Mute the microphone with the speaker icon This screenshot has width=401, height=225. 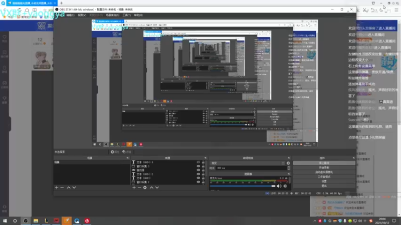(x=279, y=186)
